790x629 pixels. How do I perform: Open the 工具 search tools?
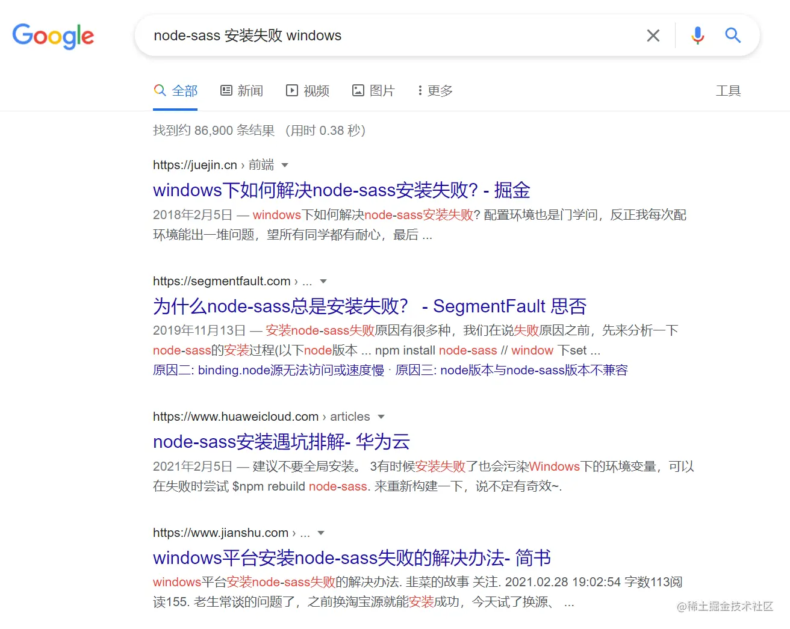(728, 91)
